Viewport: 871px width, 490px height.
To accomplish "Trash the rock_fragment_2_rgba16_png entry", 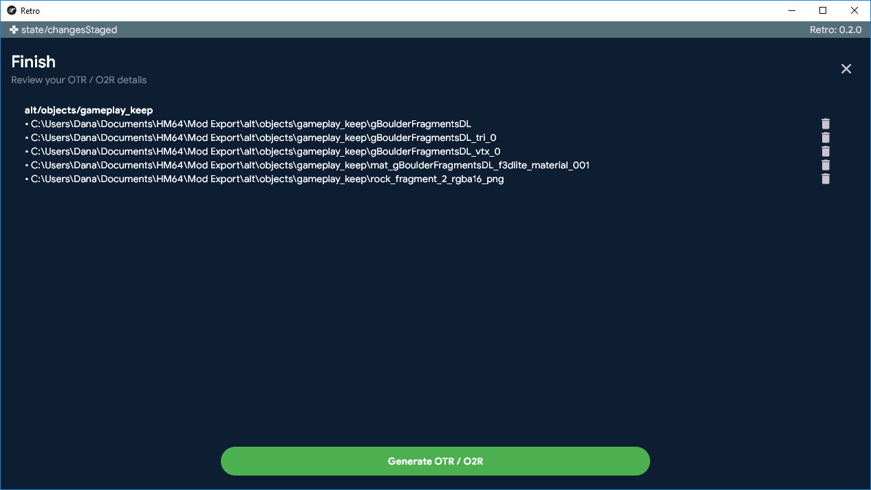I will coord(826,179).
